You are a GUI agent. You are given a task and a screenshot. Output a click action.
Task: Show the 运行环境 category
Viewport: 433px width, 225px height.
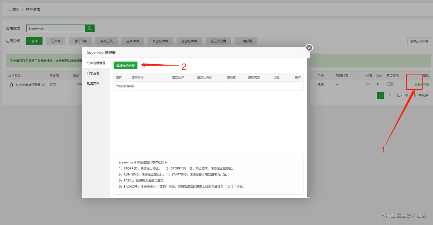80,41
